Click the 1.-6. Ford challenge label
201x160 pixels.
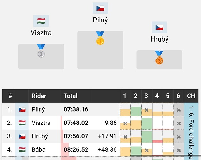[x=191, y=132]
